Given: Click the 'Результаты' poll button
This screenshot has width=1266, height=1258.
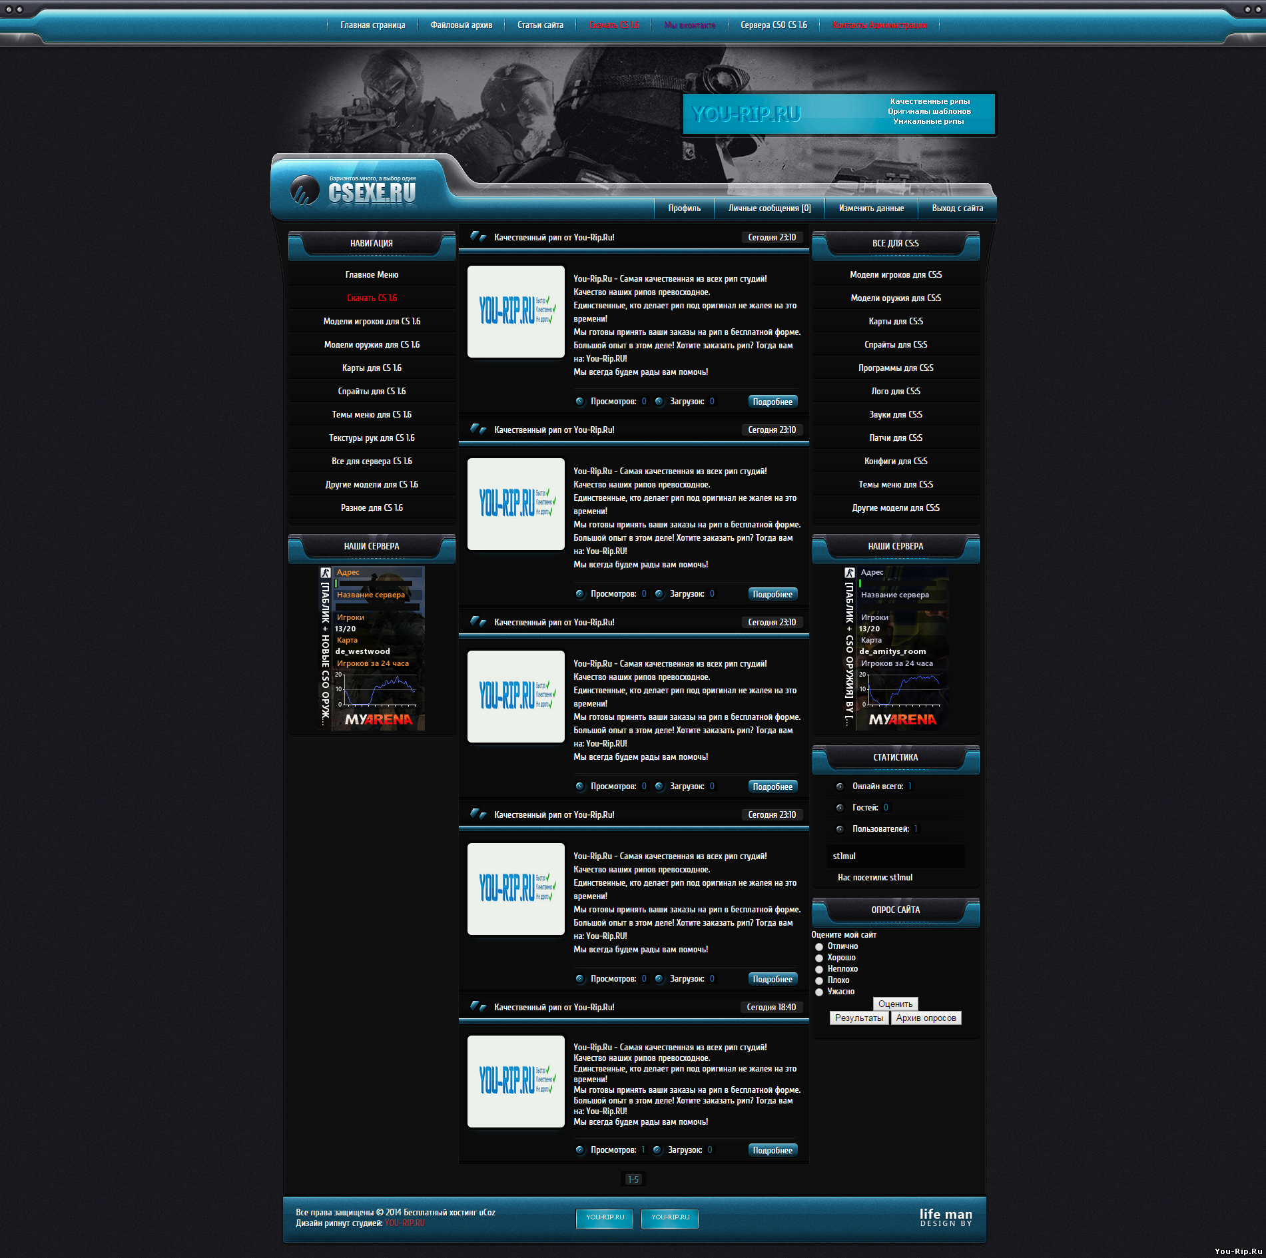Looking at the screenshot, I should [x=859, y=1018].
